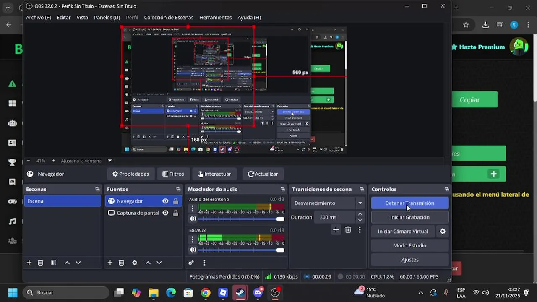Undock the Transiciones de escena panel float icon
The image size is (537, 302).
[362, 190]
